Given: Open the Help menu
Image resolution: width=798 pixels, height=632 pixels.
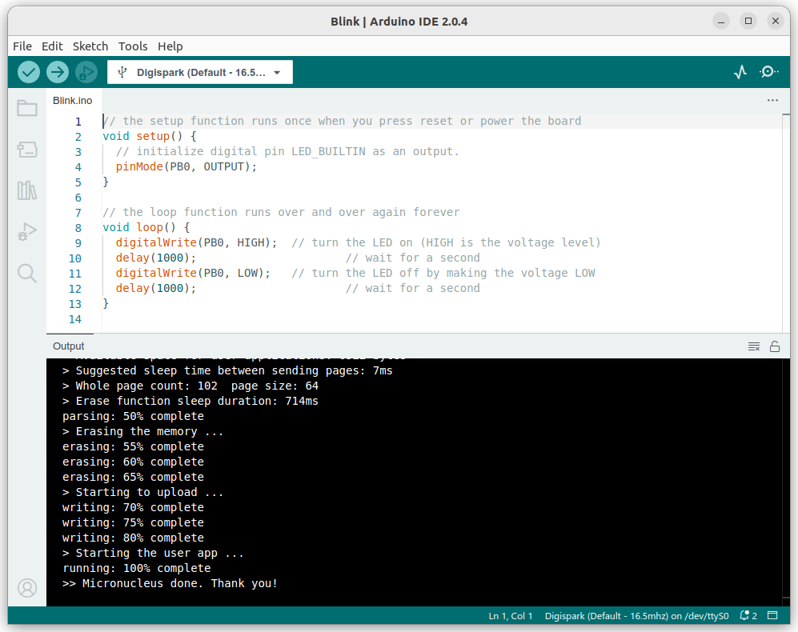Looking at the screenshot, I should (170, 46).
